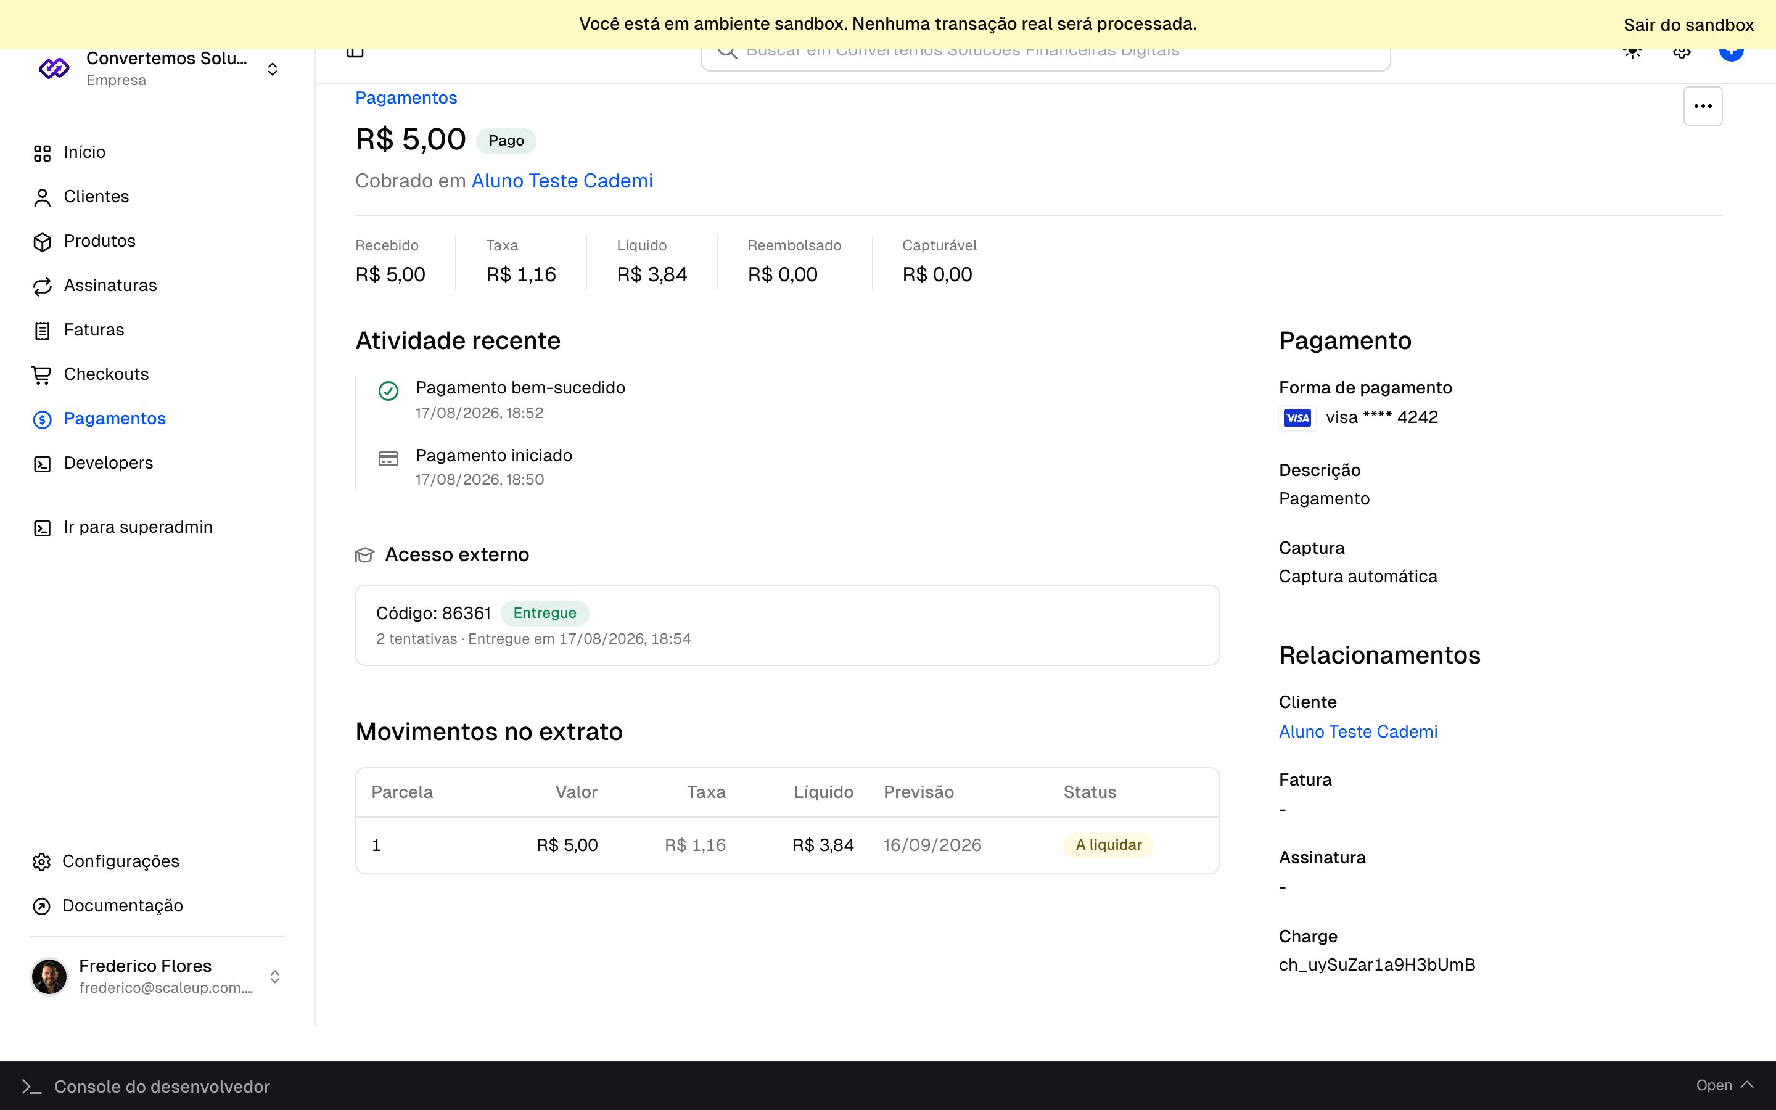
Task: Open Checkouts in the sidebar
Action: (107, 374)
